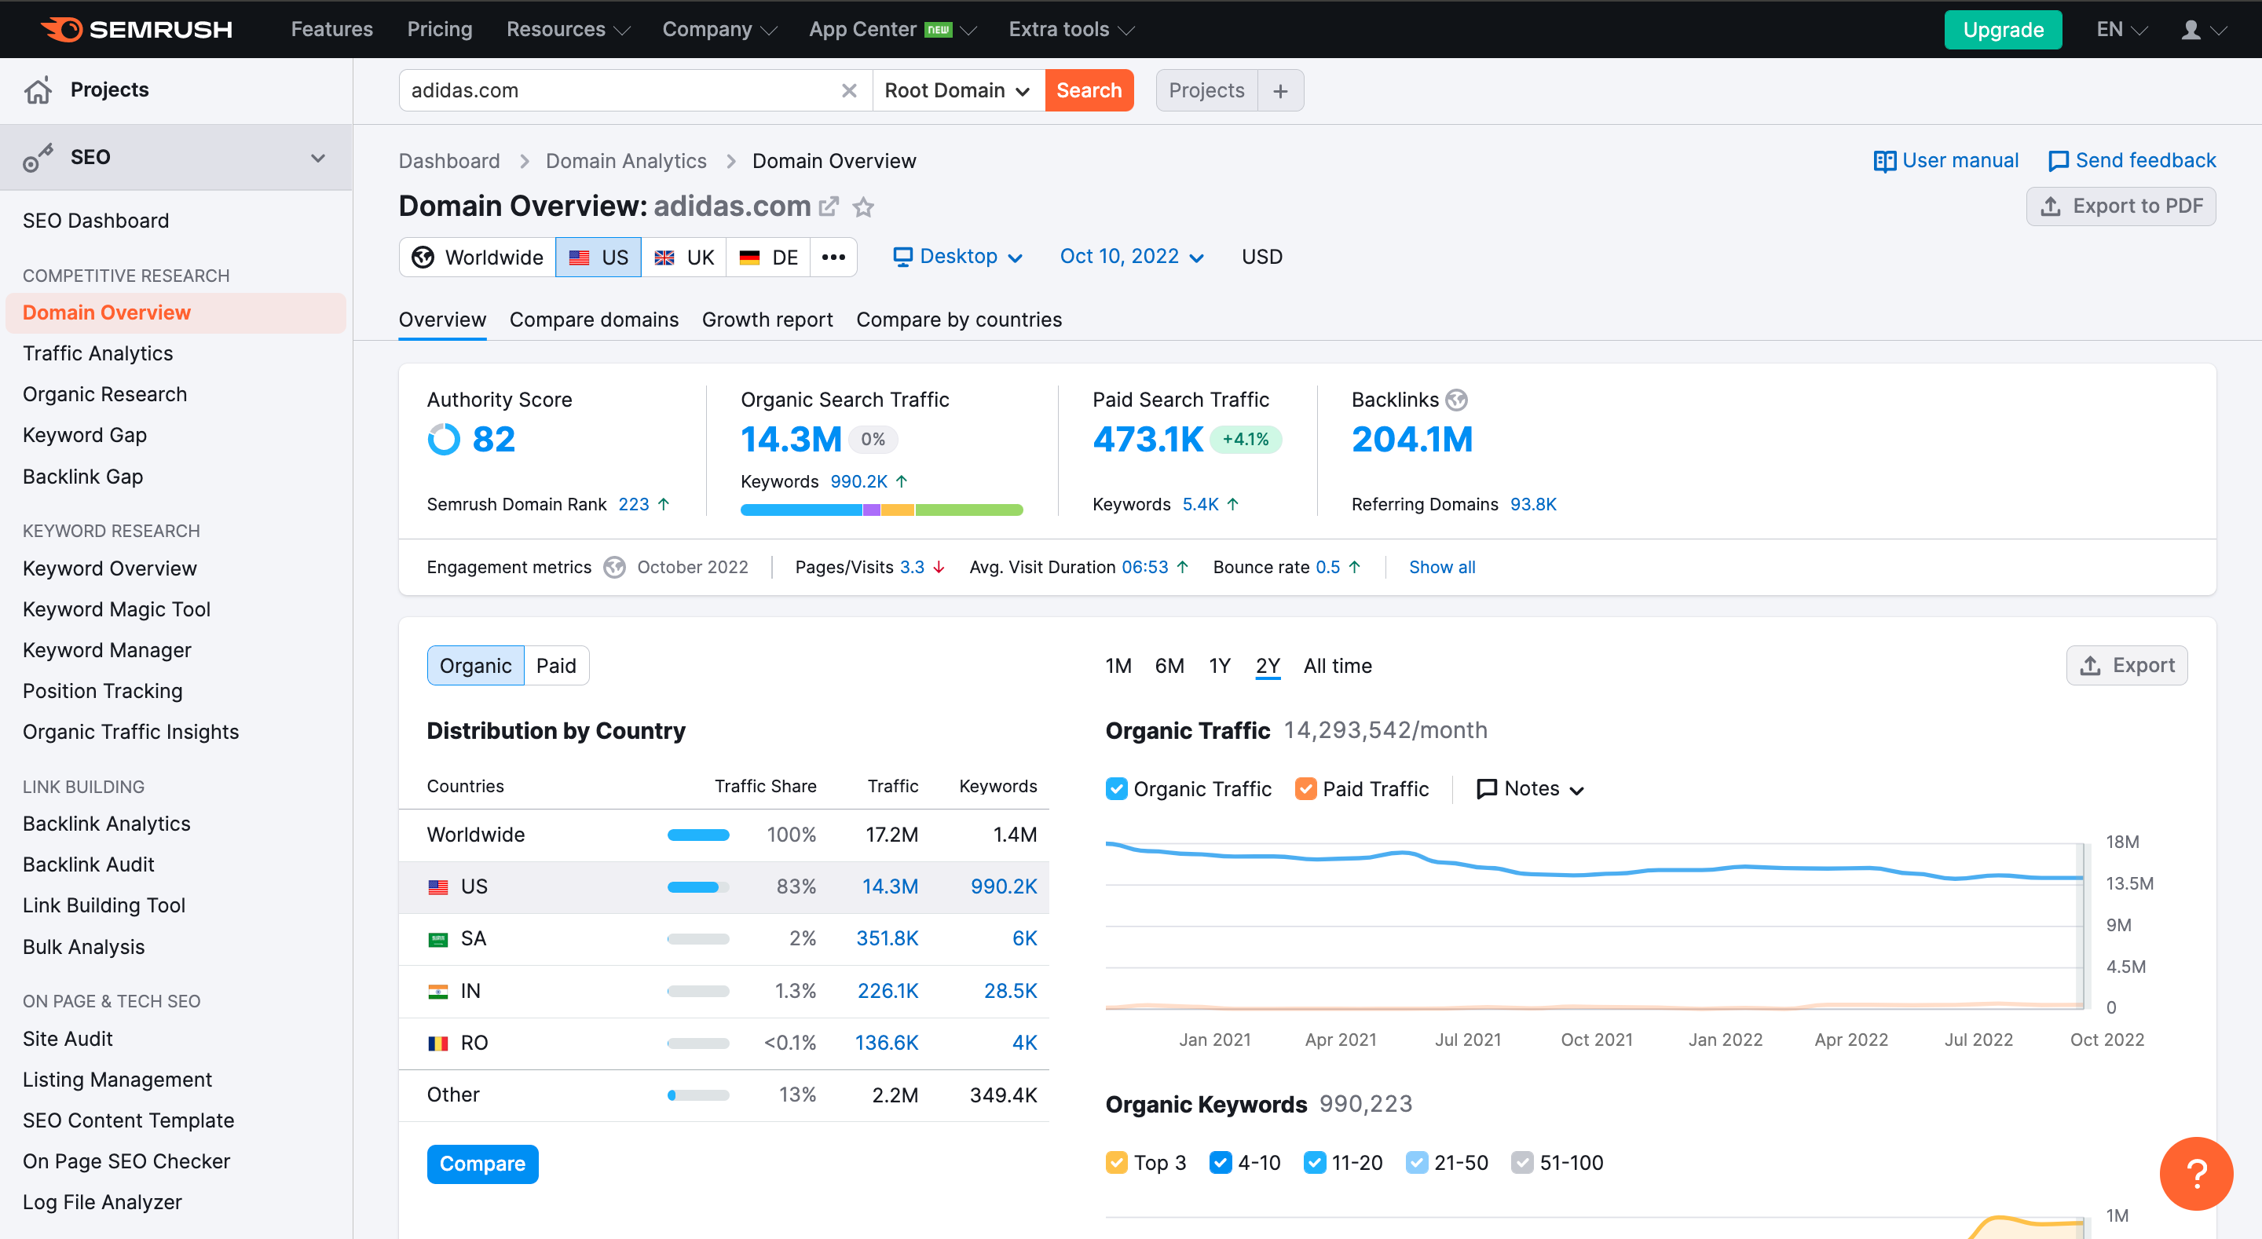Open the EN language dropdown

point(2121,29)
